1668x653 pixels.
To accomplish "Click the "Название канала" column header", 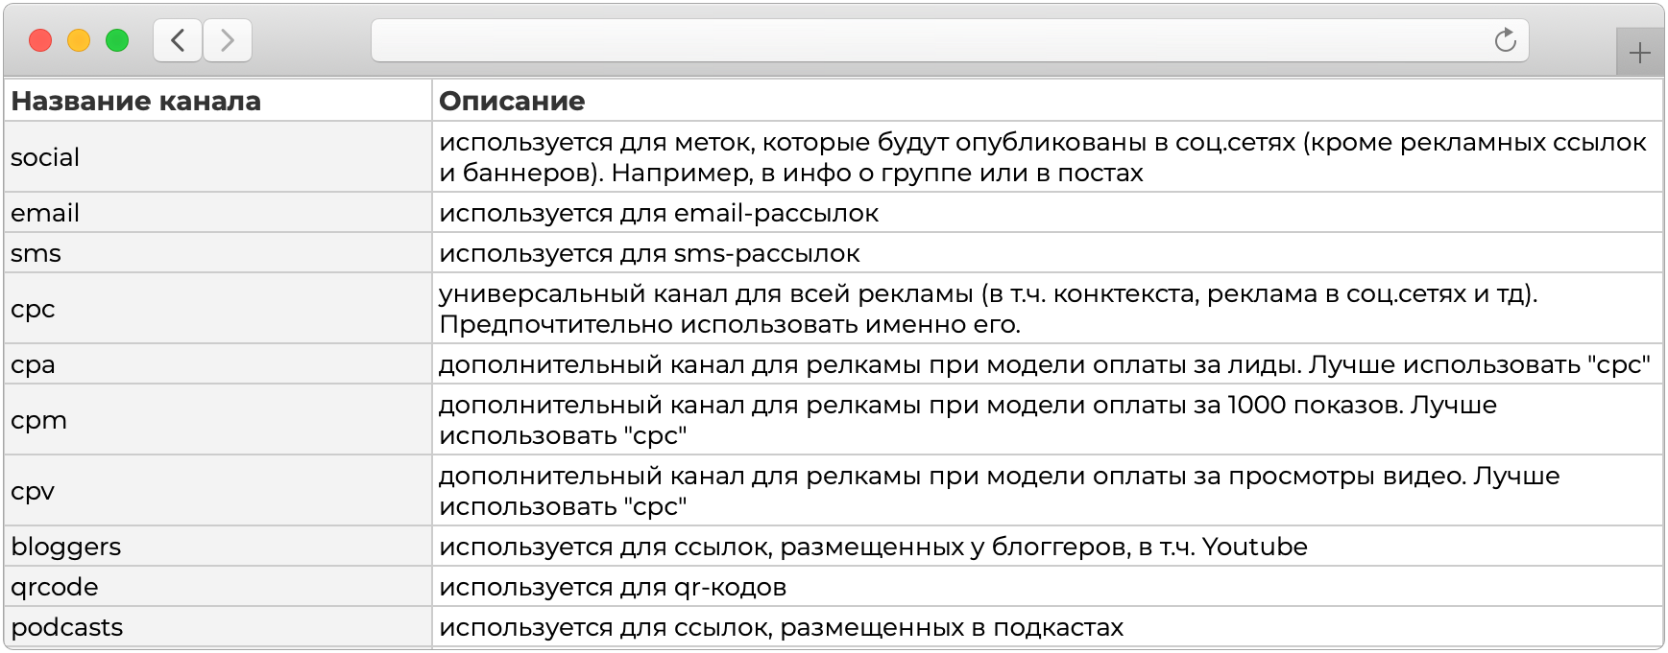I will [136, 101].
